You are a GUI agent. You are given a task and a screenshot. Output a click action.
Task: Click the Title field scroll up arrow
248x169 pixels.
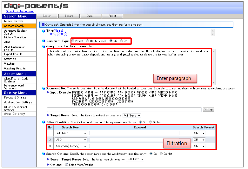[213, 31]
